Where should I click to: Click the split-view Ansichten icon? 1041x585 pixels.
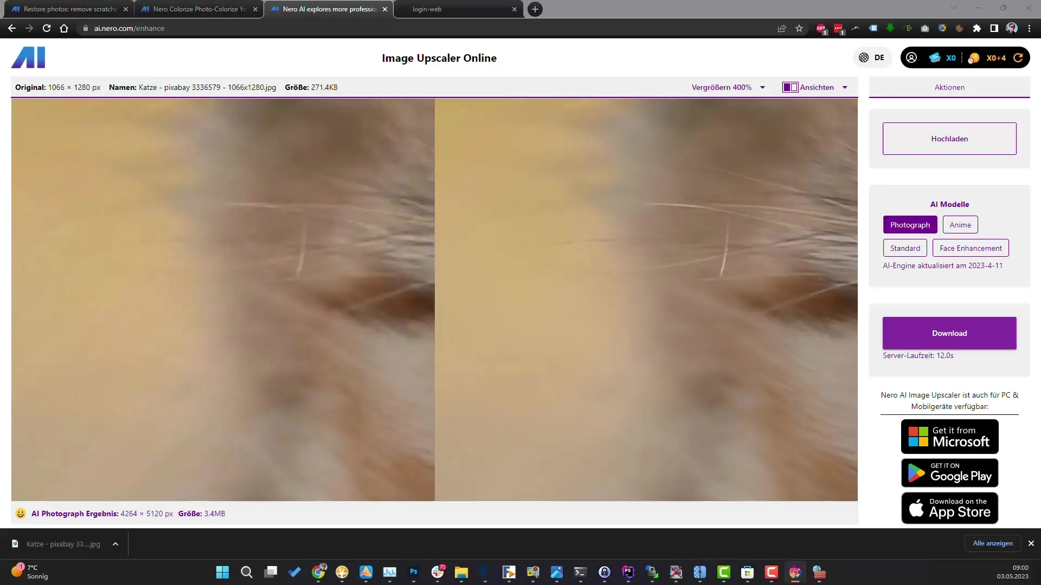(x=790, y=87)
